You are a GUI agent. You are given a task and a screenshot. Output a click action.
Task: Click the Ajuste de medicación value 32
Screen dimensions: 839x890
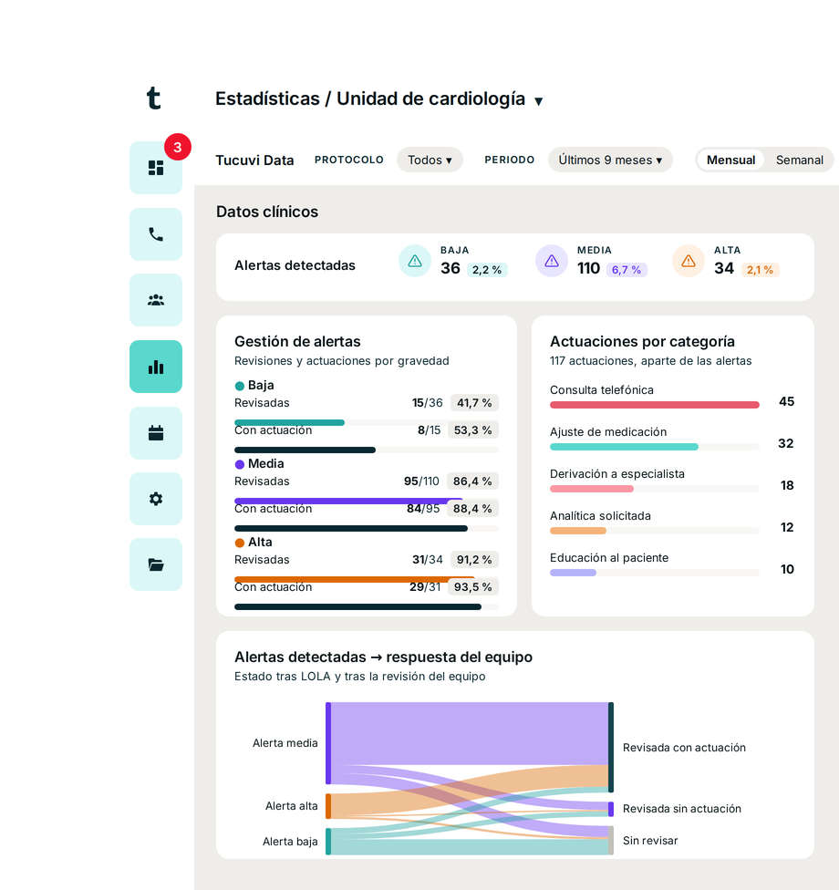click(x=785, y=444)
